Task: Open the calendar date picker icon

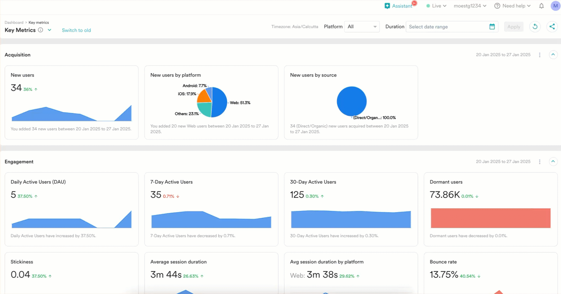Action: 492,27
